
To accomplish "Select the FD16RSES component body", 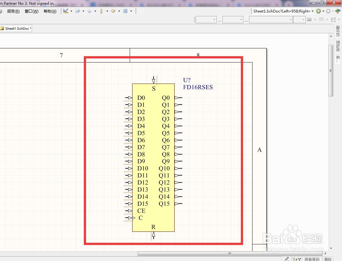I will click(153, 157).
